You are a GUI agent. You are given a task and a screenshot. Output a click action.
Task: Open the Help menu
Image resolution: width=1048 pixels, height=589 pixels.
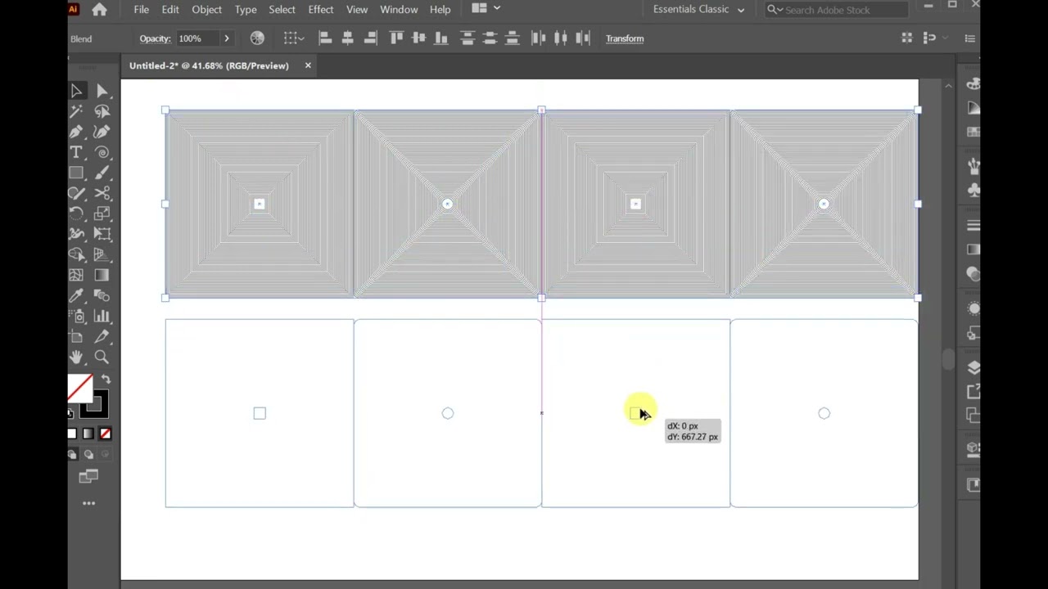pyautogui.click(x=440, y=9)
